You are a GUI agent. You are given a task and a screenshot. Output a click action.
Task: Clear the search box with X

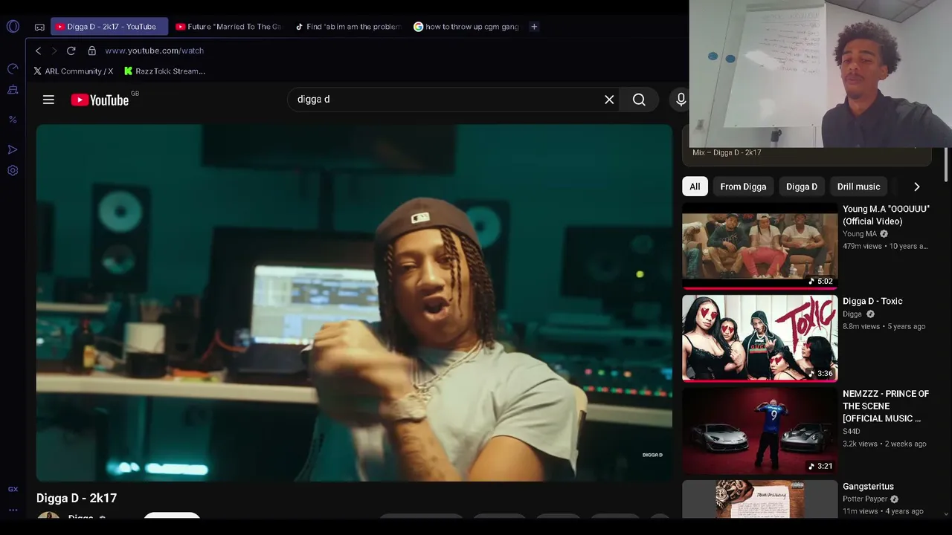(x=609, y=100)
